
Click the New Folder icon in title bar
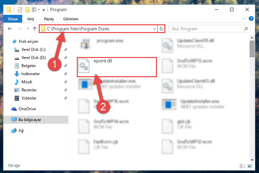[x=27, y=9]
